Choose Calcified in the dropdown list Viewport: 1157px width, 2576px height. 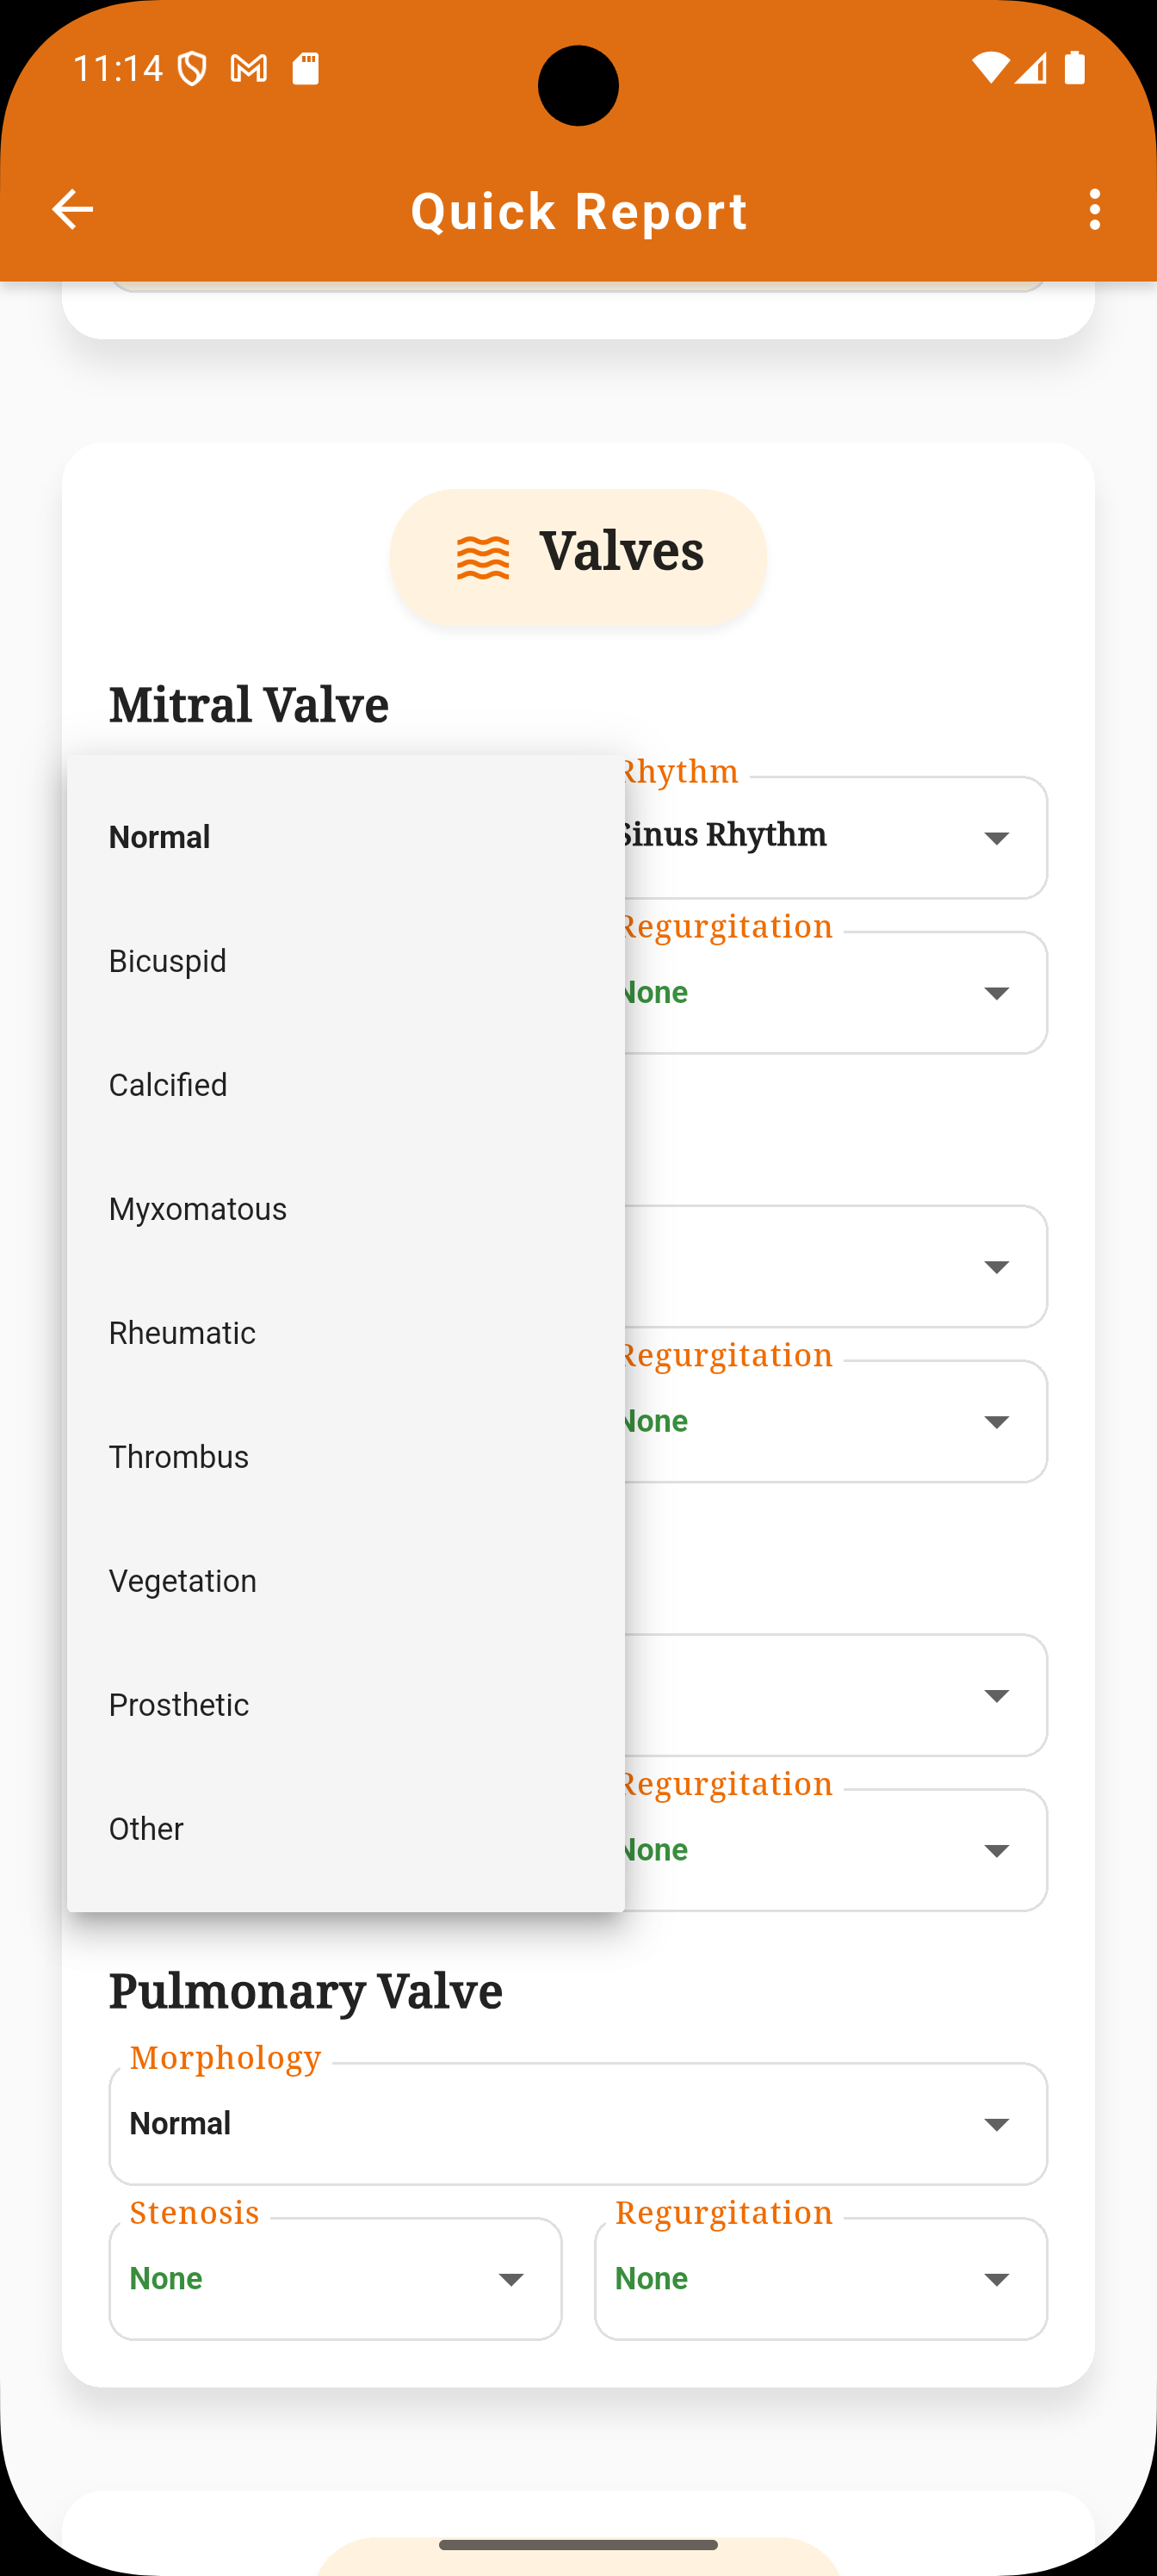click(x=346, y=1085)
